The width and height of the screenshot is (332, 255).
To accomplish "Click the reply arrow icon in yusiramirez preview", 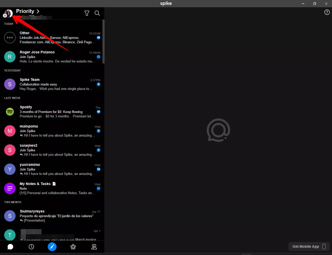I will [21, 174].
